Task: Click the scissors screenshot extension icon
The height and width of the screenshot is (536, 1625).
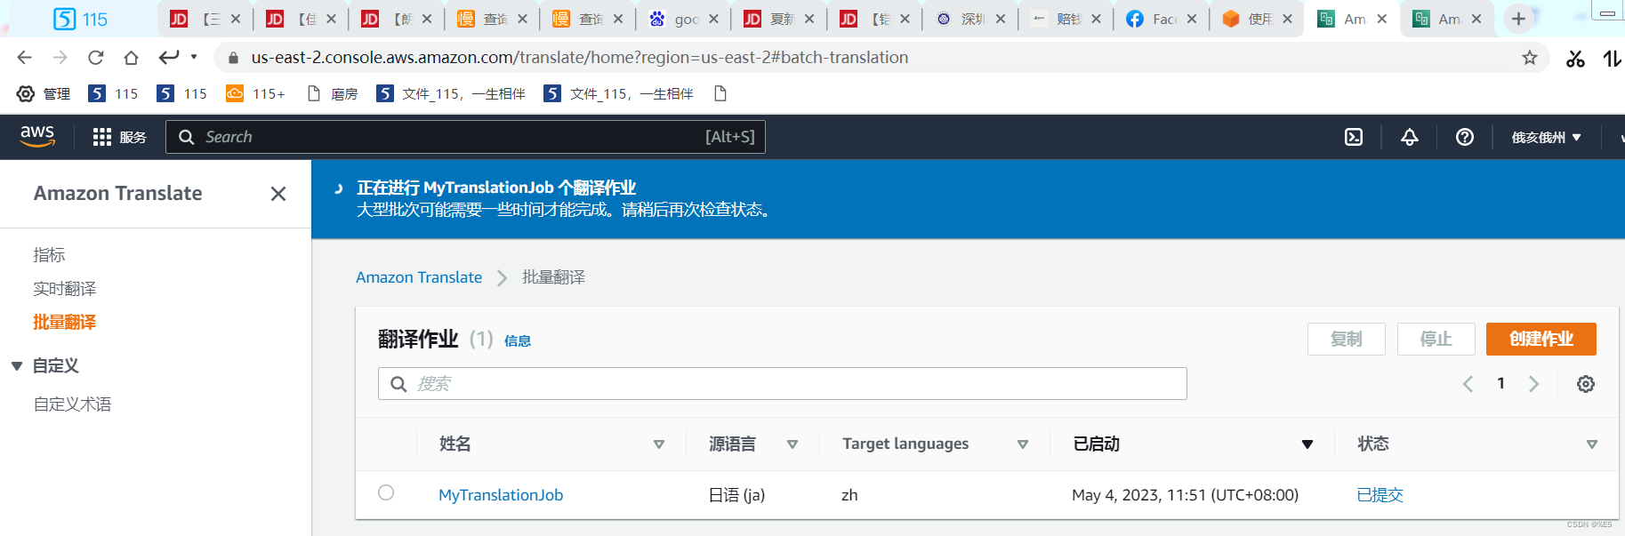Action: [1575, 59]
